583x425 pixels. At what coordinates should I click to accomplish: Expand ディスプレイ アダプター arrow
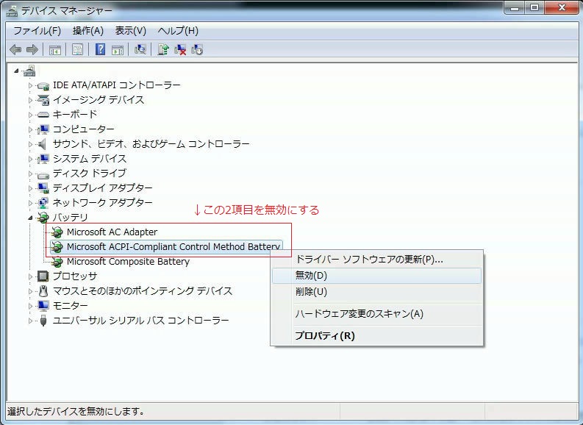click(30, 187)
